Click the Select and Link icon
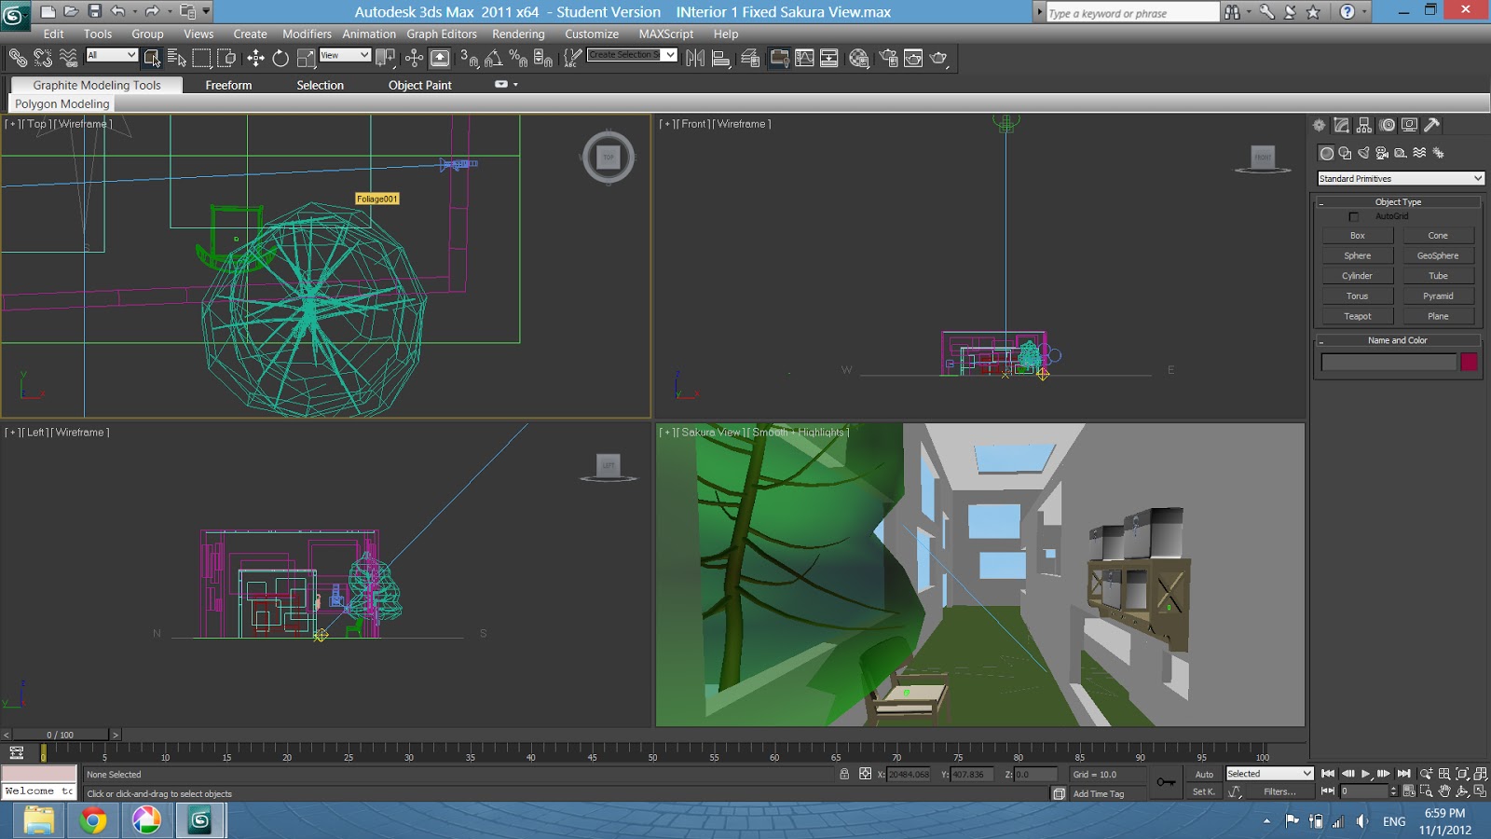Viewport: 1491px width, 839px height. coord(18,58)
